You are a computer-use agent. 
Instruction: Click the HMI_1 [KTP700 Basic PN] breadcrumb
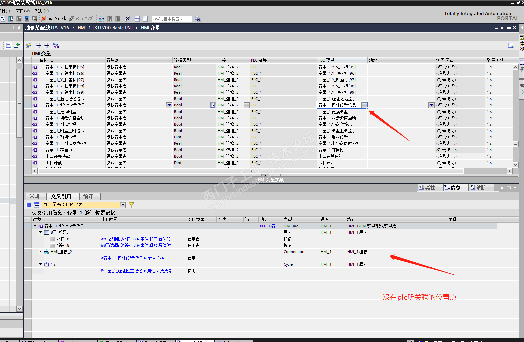[105, 28]
